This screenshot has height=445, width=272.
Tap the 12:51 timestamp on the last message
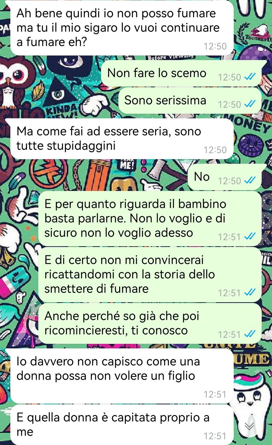pos(215,436)
